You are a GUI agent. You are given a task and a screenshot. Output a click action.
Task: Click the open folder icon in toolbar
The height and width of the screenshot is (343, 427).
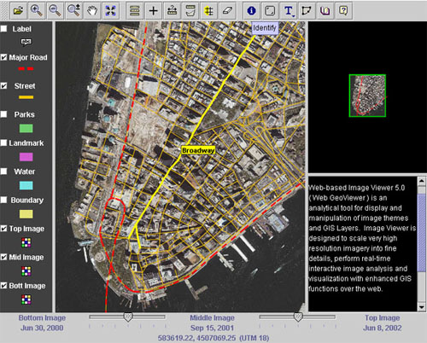19,11
